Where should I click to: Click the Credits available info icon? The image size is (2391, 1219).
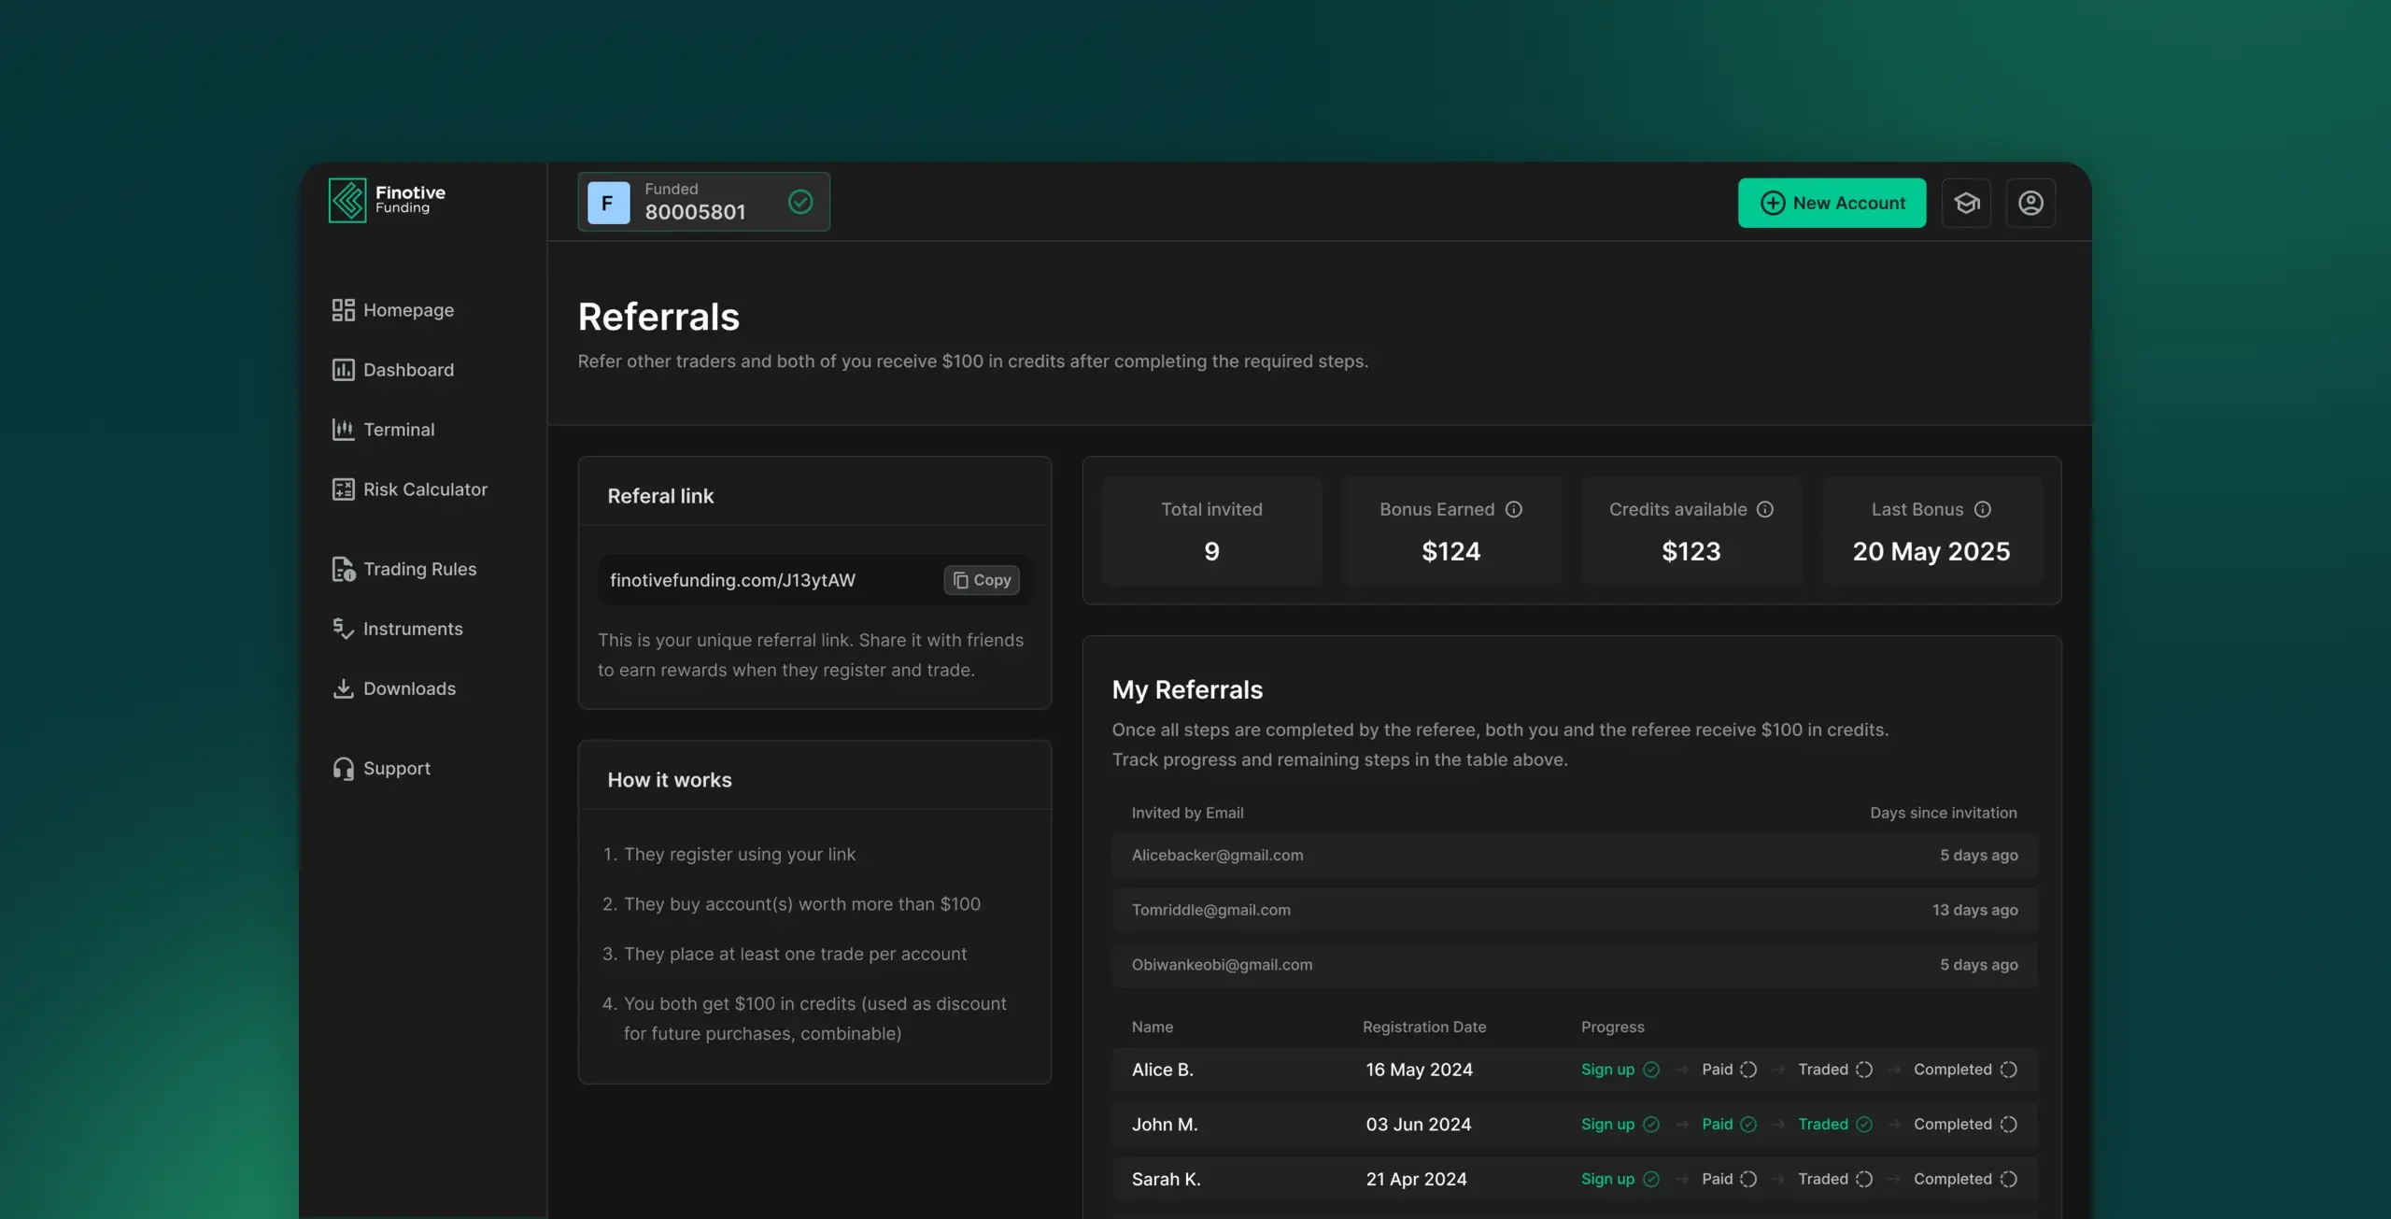[1765, 509]
